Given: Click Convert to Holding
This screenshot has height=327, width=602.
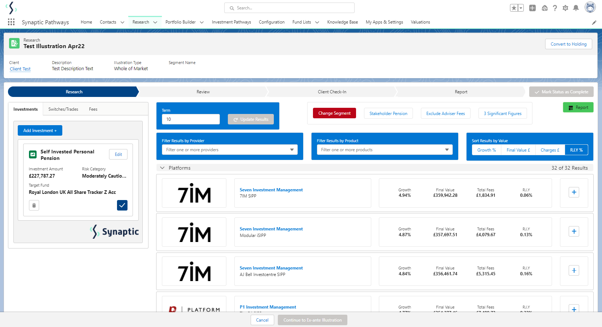Looking at the screenshot, I should tap(569, 44).
